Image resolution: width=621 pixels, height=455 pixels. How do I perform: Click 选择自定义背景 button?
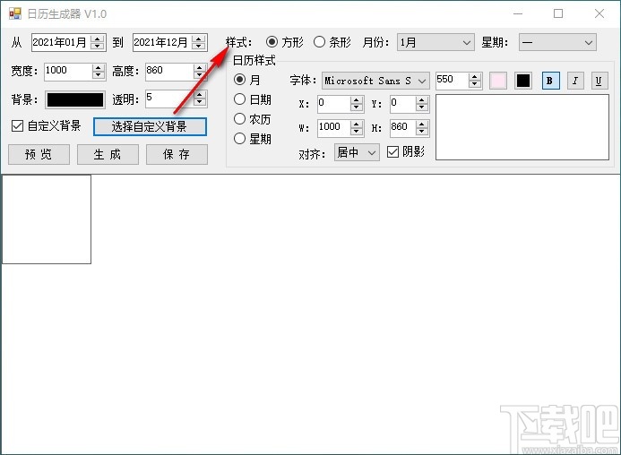150,126
